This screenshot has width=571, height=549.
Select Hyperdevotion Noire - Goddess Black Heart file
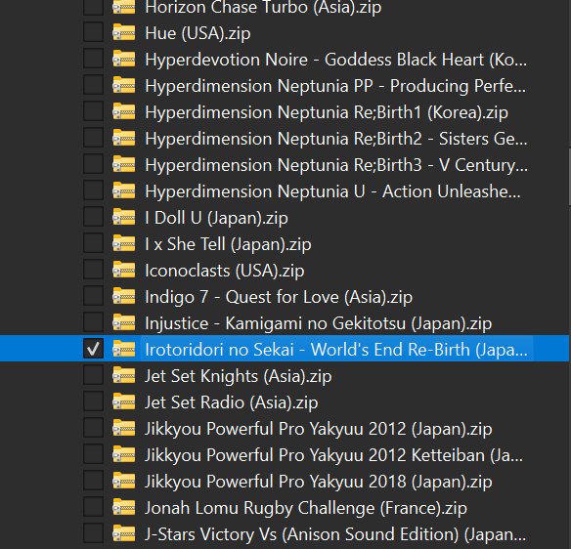[x=335, y=60]
